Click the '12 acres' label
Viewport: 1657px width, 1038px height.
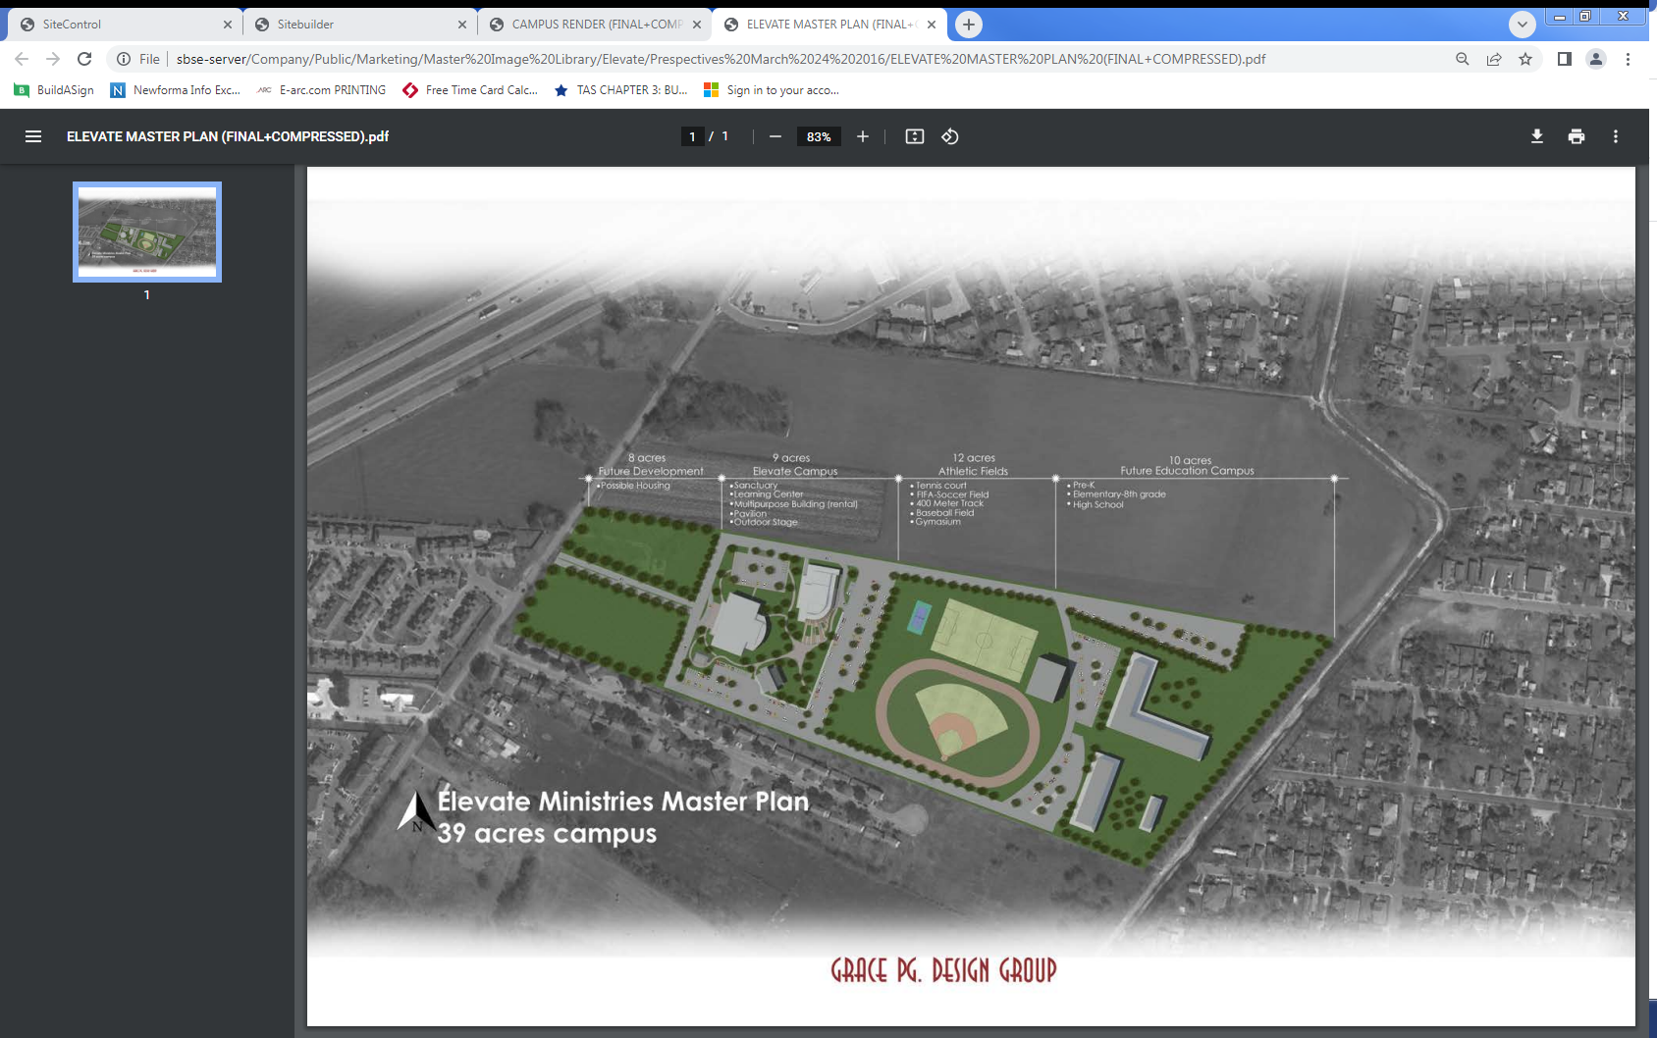(974, 458)
